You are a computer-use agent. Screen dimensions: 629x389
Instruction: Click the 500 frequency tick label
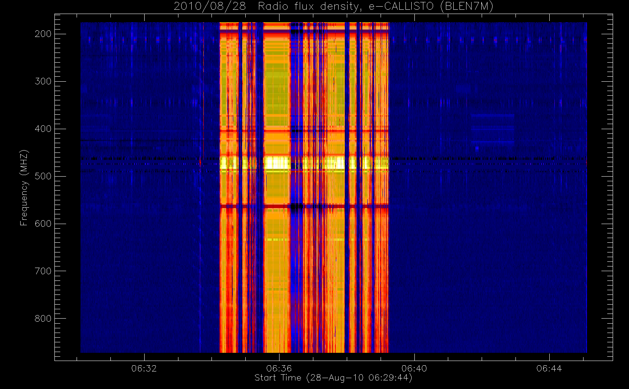[x=43, y=176]
